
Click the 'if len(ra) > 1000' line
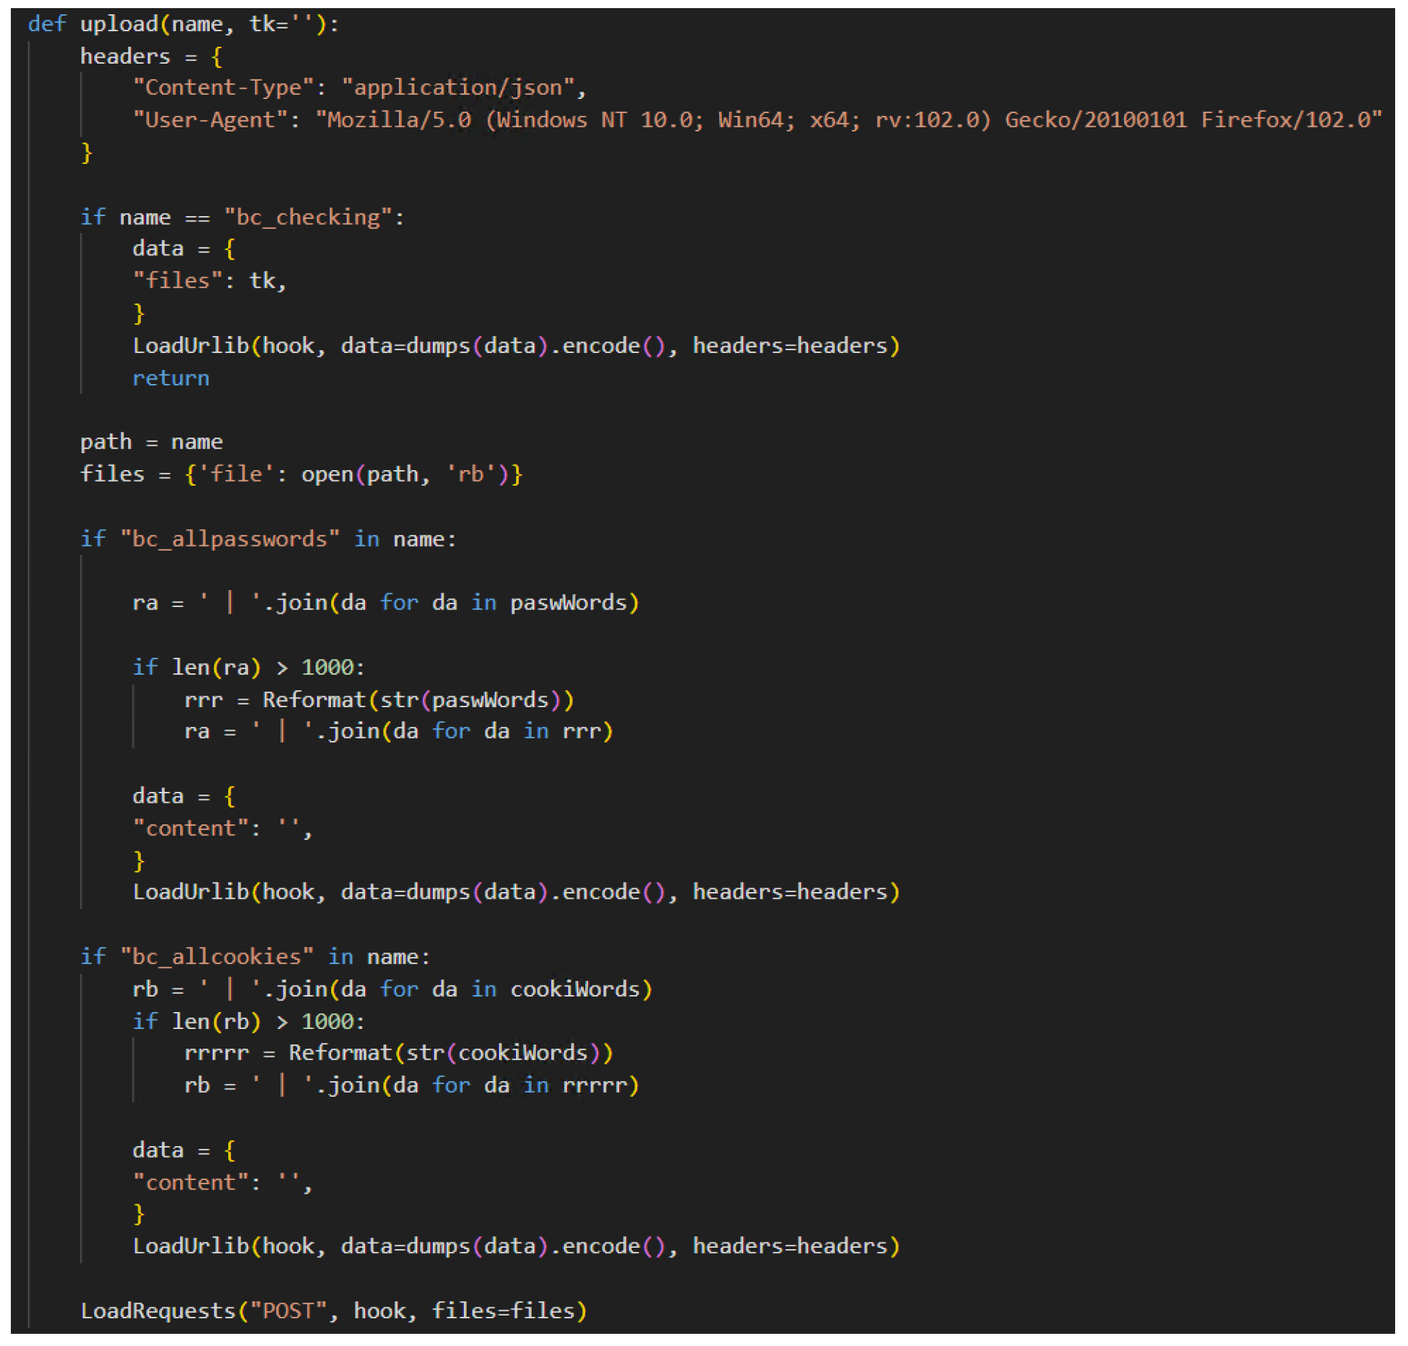(249, 667)
